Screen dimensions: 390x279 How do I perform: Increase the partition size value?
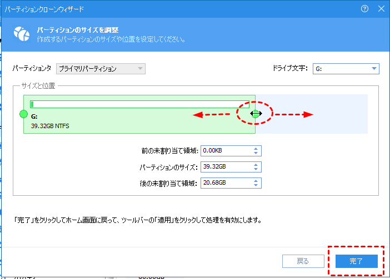tap(256, 165)
